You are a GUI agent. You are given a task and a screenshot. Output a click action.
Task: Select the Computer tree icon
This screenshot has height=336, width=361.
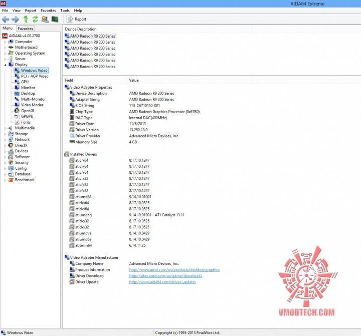(11, 42)
